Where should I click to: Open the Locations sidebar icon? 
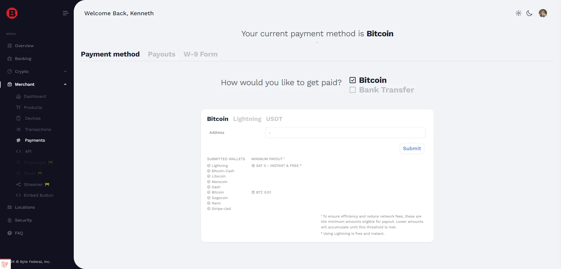9,207
